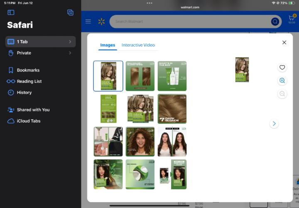Open the Reading List item
Screen dimensions: 299x208
[29, 82]
